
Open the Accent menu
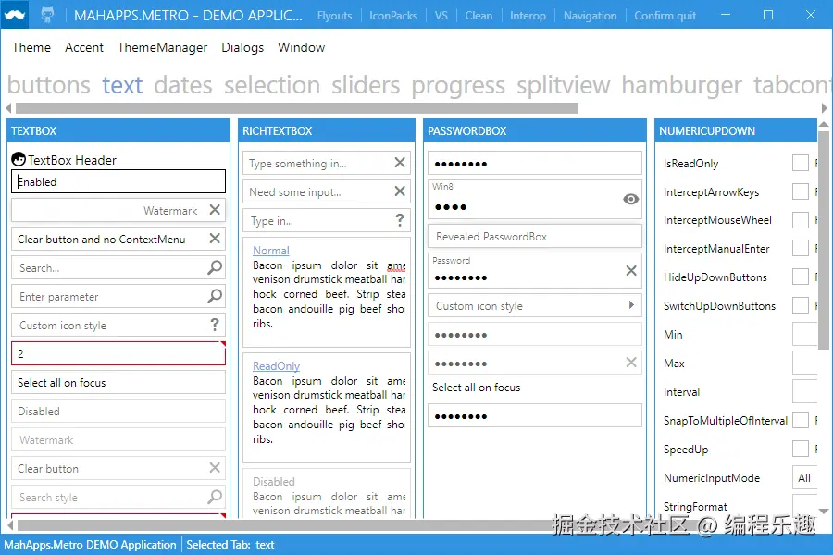(84, 47)
